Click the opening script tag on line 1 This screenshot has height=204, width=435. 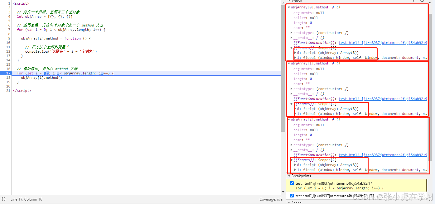pos(21,3)
